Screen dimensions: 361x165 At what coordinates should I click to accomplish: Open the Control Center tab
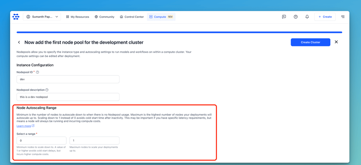[x=132, y=17]
